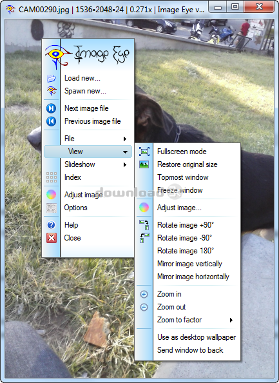Image resolution: width=279 pixels, height=383 pixels.
Task: Choose Use as desktop wallpaper
Action: 197,337
